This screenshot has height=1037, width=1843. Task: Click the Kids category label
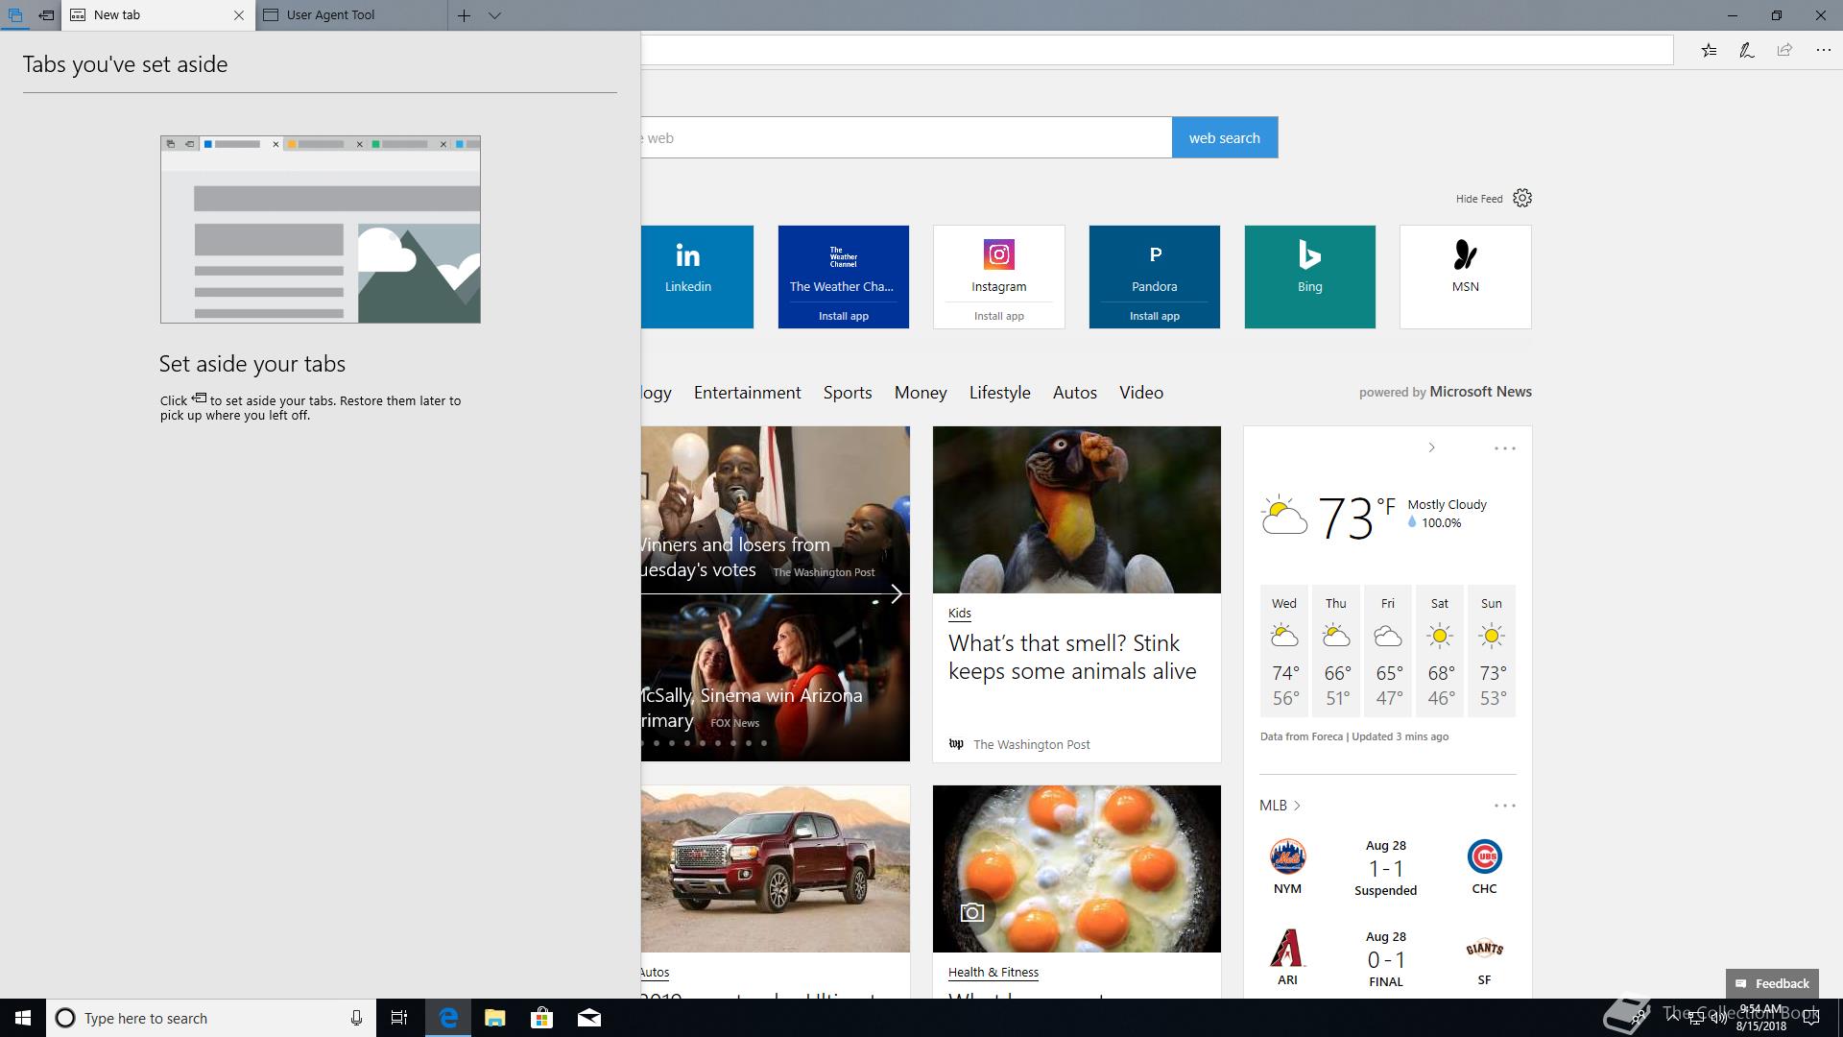(959, 614)
